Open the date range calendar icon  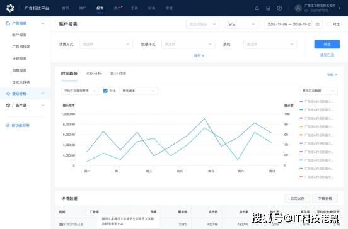coord(318,24)
